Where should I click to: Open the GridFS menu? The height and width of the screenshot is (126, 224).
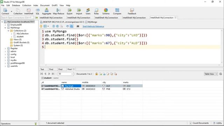pyautogui.click(x=55, y=5)
